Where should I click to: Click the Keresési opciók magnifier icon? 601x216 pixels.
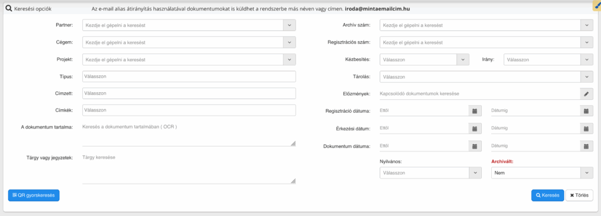pos(9,8)
